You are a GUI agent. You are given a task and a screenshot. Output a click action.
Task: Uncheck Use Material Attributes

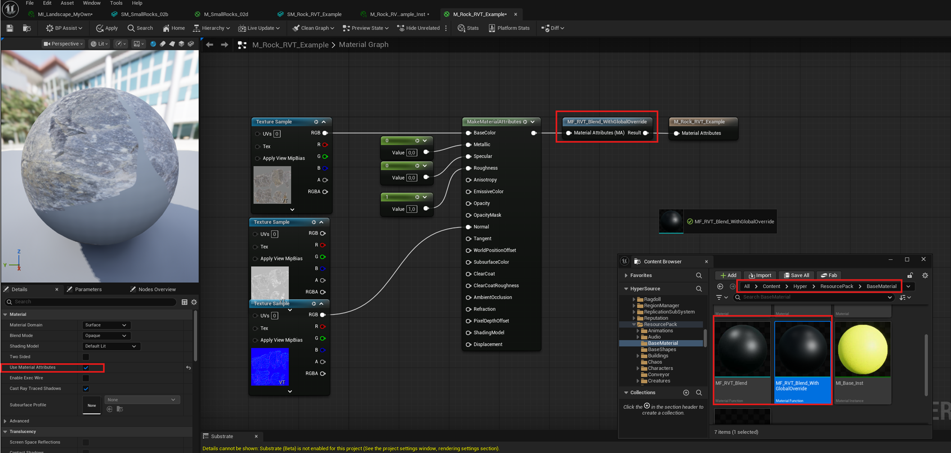pos(86,367)
